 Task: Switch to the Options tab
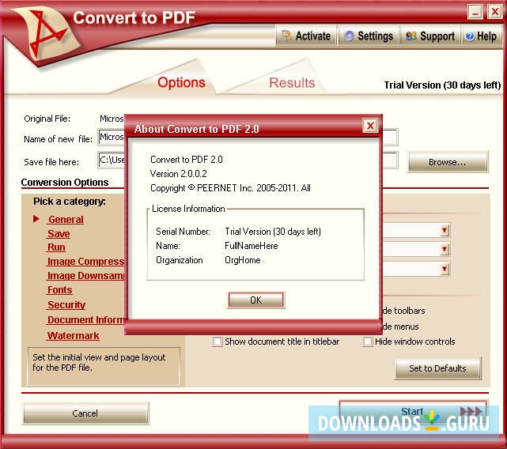point(181,82)
